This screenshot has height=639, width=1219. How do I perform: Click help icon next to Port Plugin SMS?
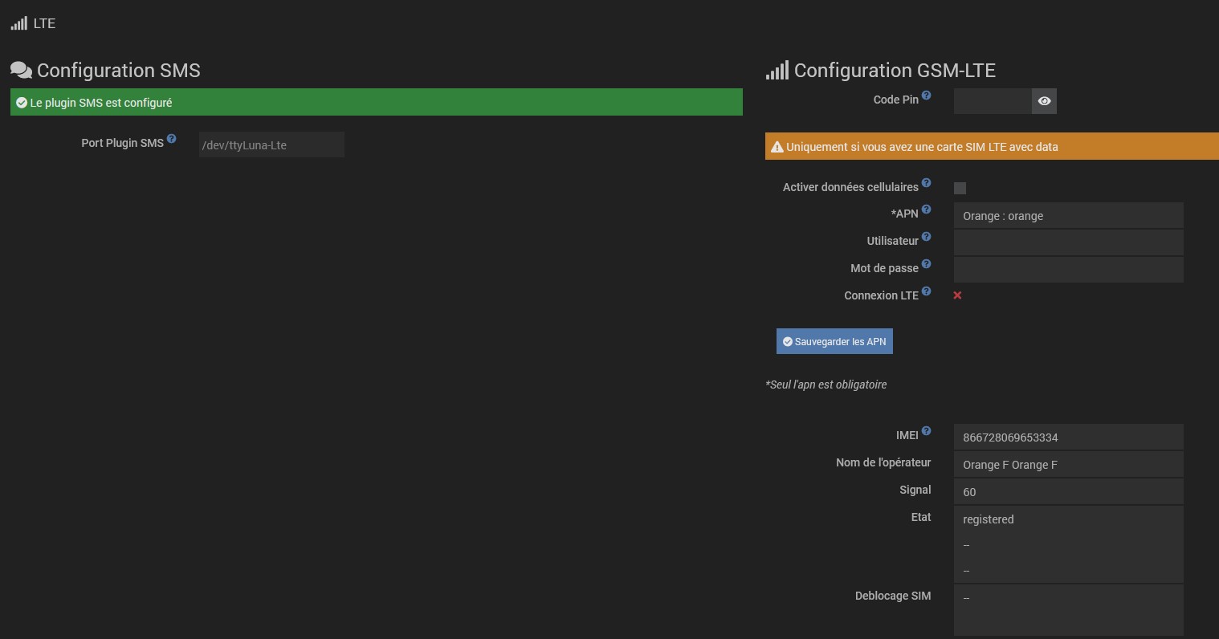171,139
